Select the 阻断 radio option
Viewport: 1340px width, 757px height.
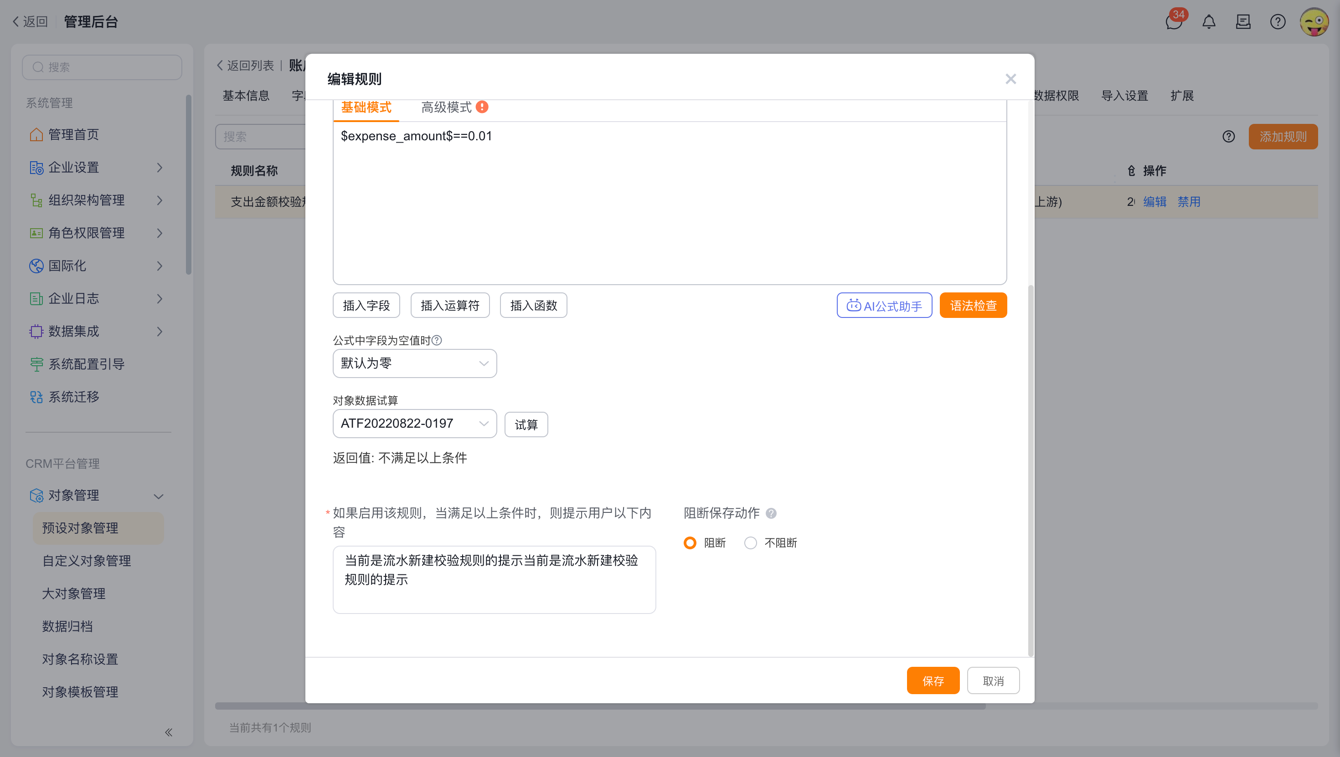pos(690,543)
